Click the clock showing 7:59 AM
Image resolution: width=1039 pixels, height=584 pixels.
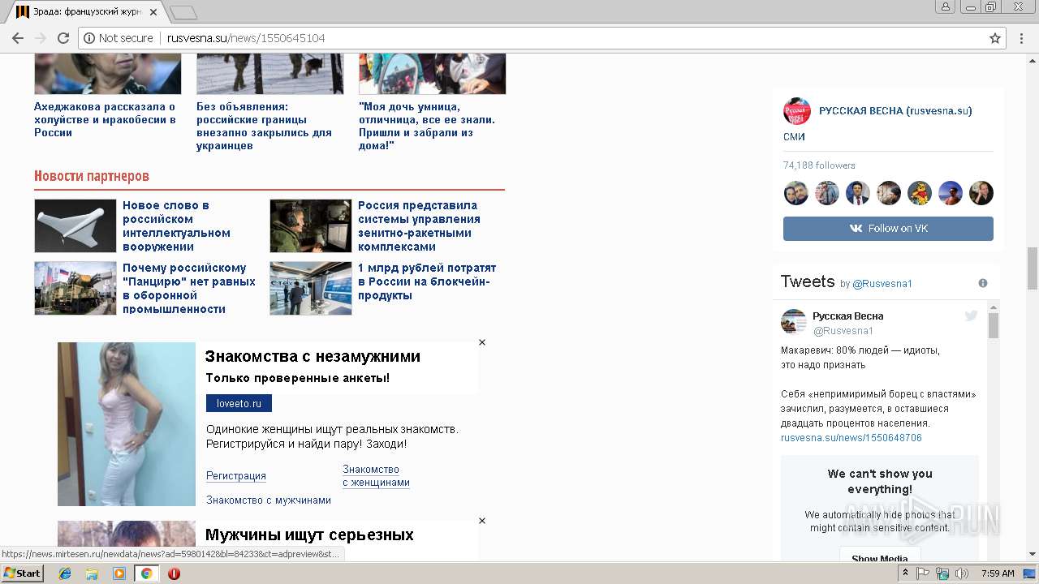998,573
